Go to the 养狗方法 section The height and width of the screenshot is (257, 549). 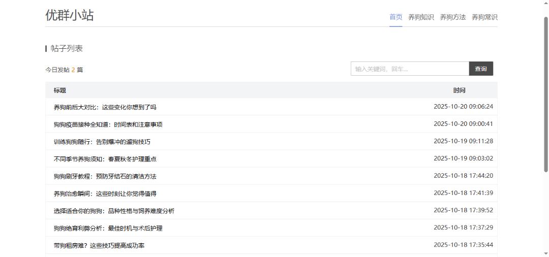coord(452,17)
